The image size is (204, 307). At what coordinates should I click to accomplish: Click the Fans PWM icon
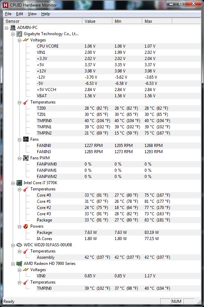pos(26,158)
